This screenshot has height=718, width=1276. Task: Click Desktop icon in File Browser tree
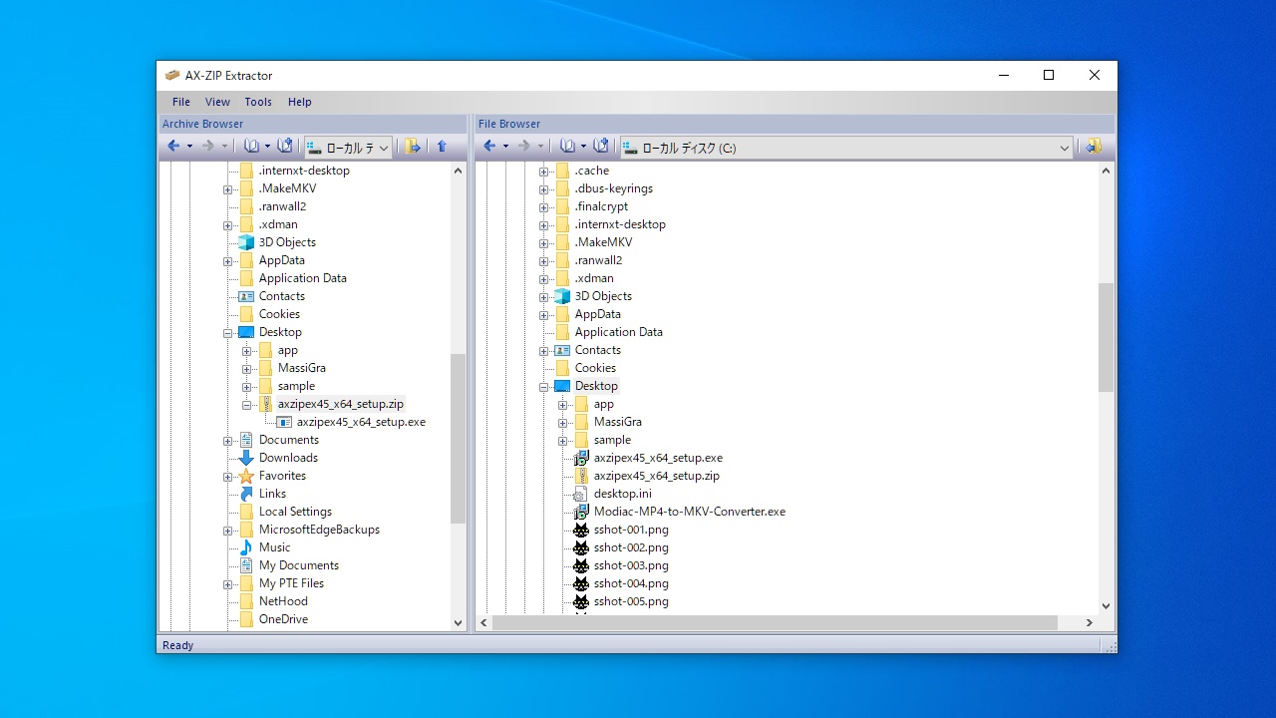562,386
